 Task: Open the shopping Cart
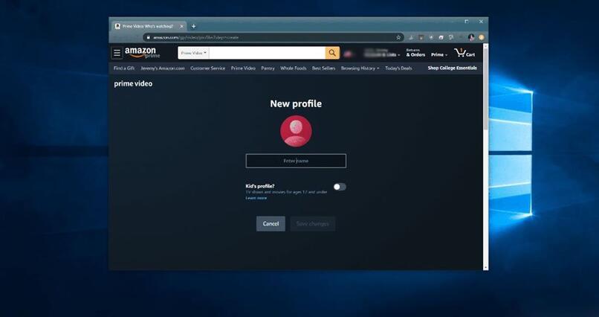pos(464,53)
